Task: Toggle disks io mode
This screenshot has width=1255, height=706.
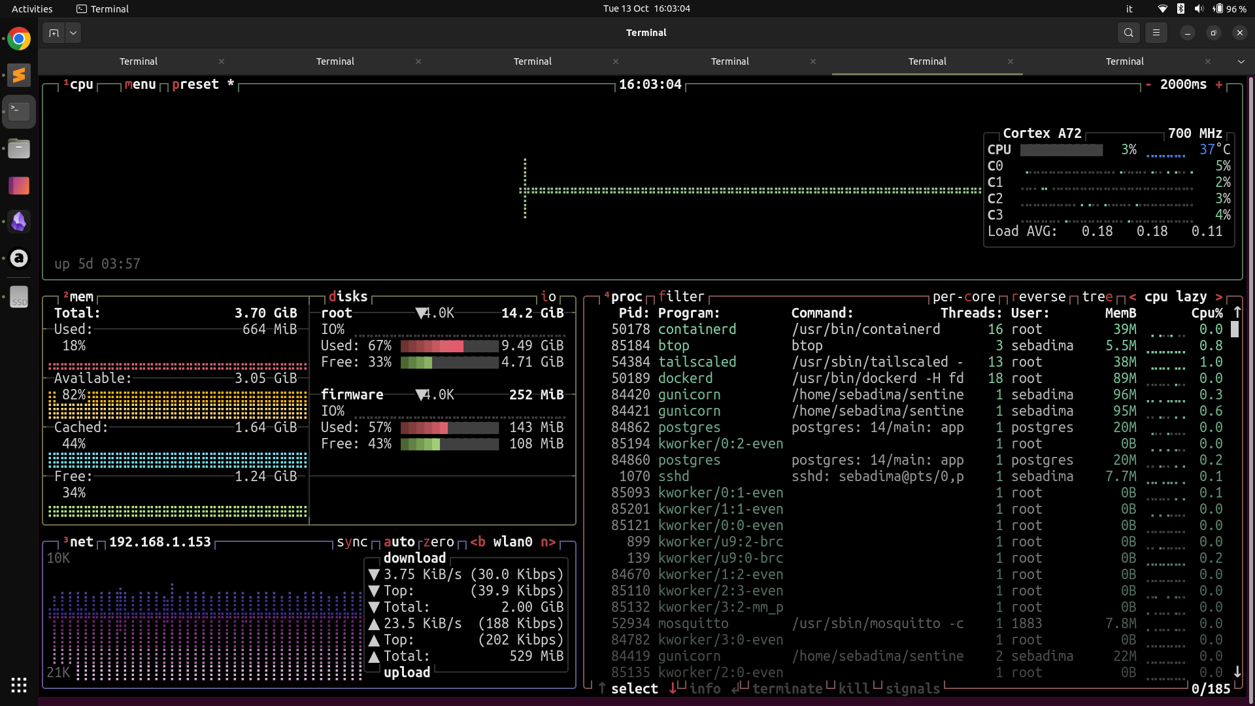Action: [548, 297]
